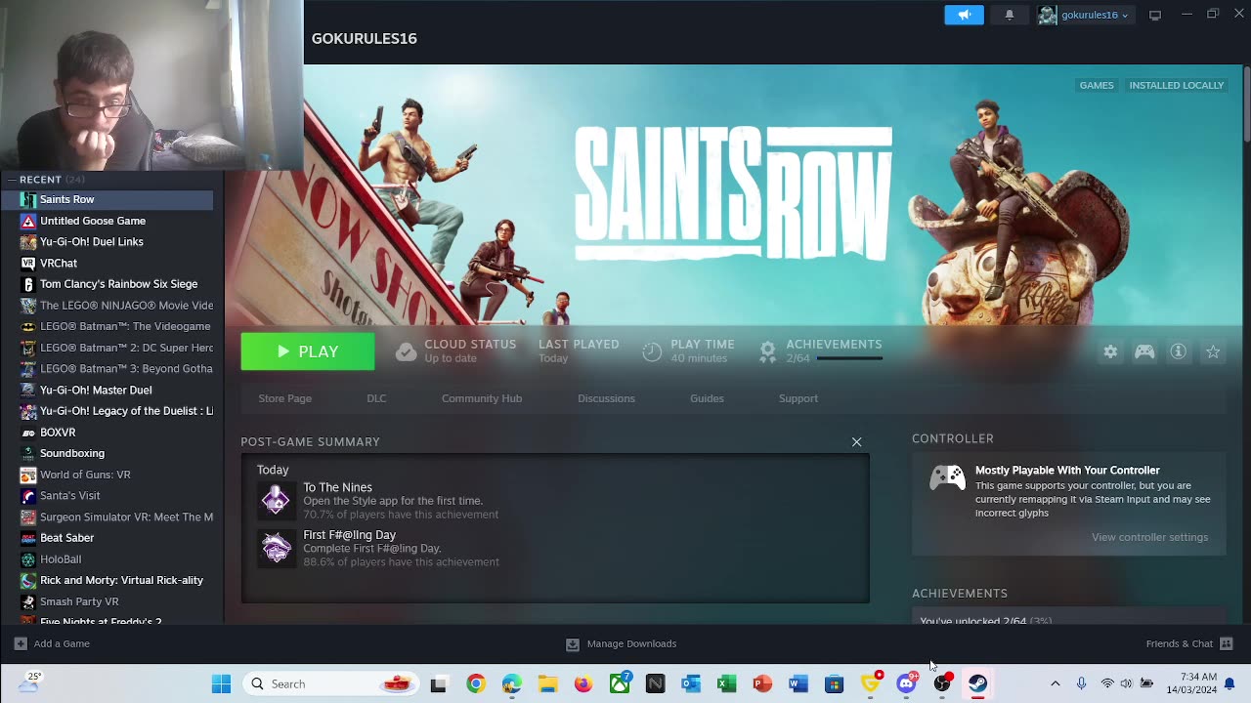Select Untitled Goose Game in library list
This screenshot has height=703, width=1251.
click(x=108, y=221)
